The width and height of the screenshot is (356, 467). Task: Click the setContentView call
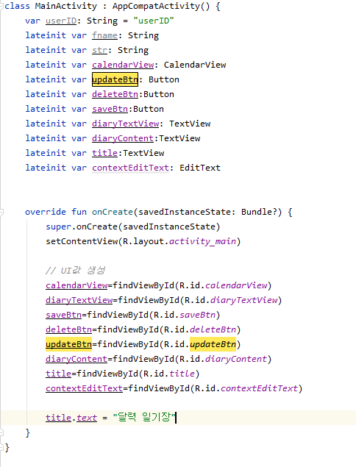click(82, 241)
